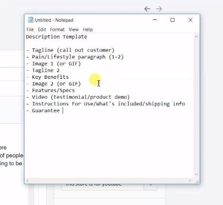Click the Notepad app icon in title bar
Viewport: 223px width, 205px height.
(30, 20)
